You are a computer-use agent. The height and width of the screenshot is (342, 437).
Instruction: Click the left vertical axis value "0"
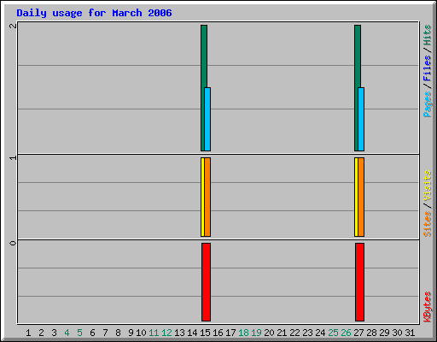coord(13,243)
